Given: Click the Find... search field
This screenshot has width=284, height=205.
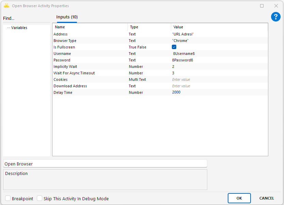Looking at the screenshot, I should pyautogui.click(x=24, y=18).
